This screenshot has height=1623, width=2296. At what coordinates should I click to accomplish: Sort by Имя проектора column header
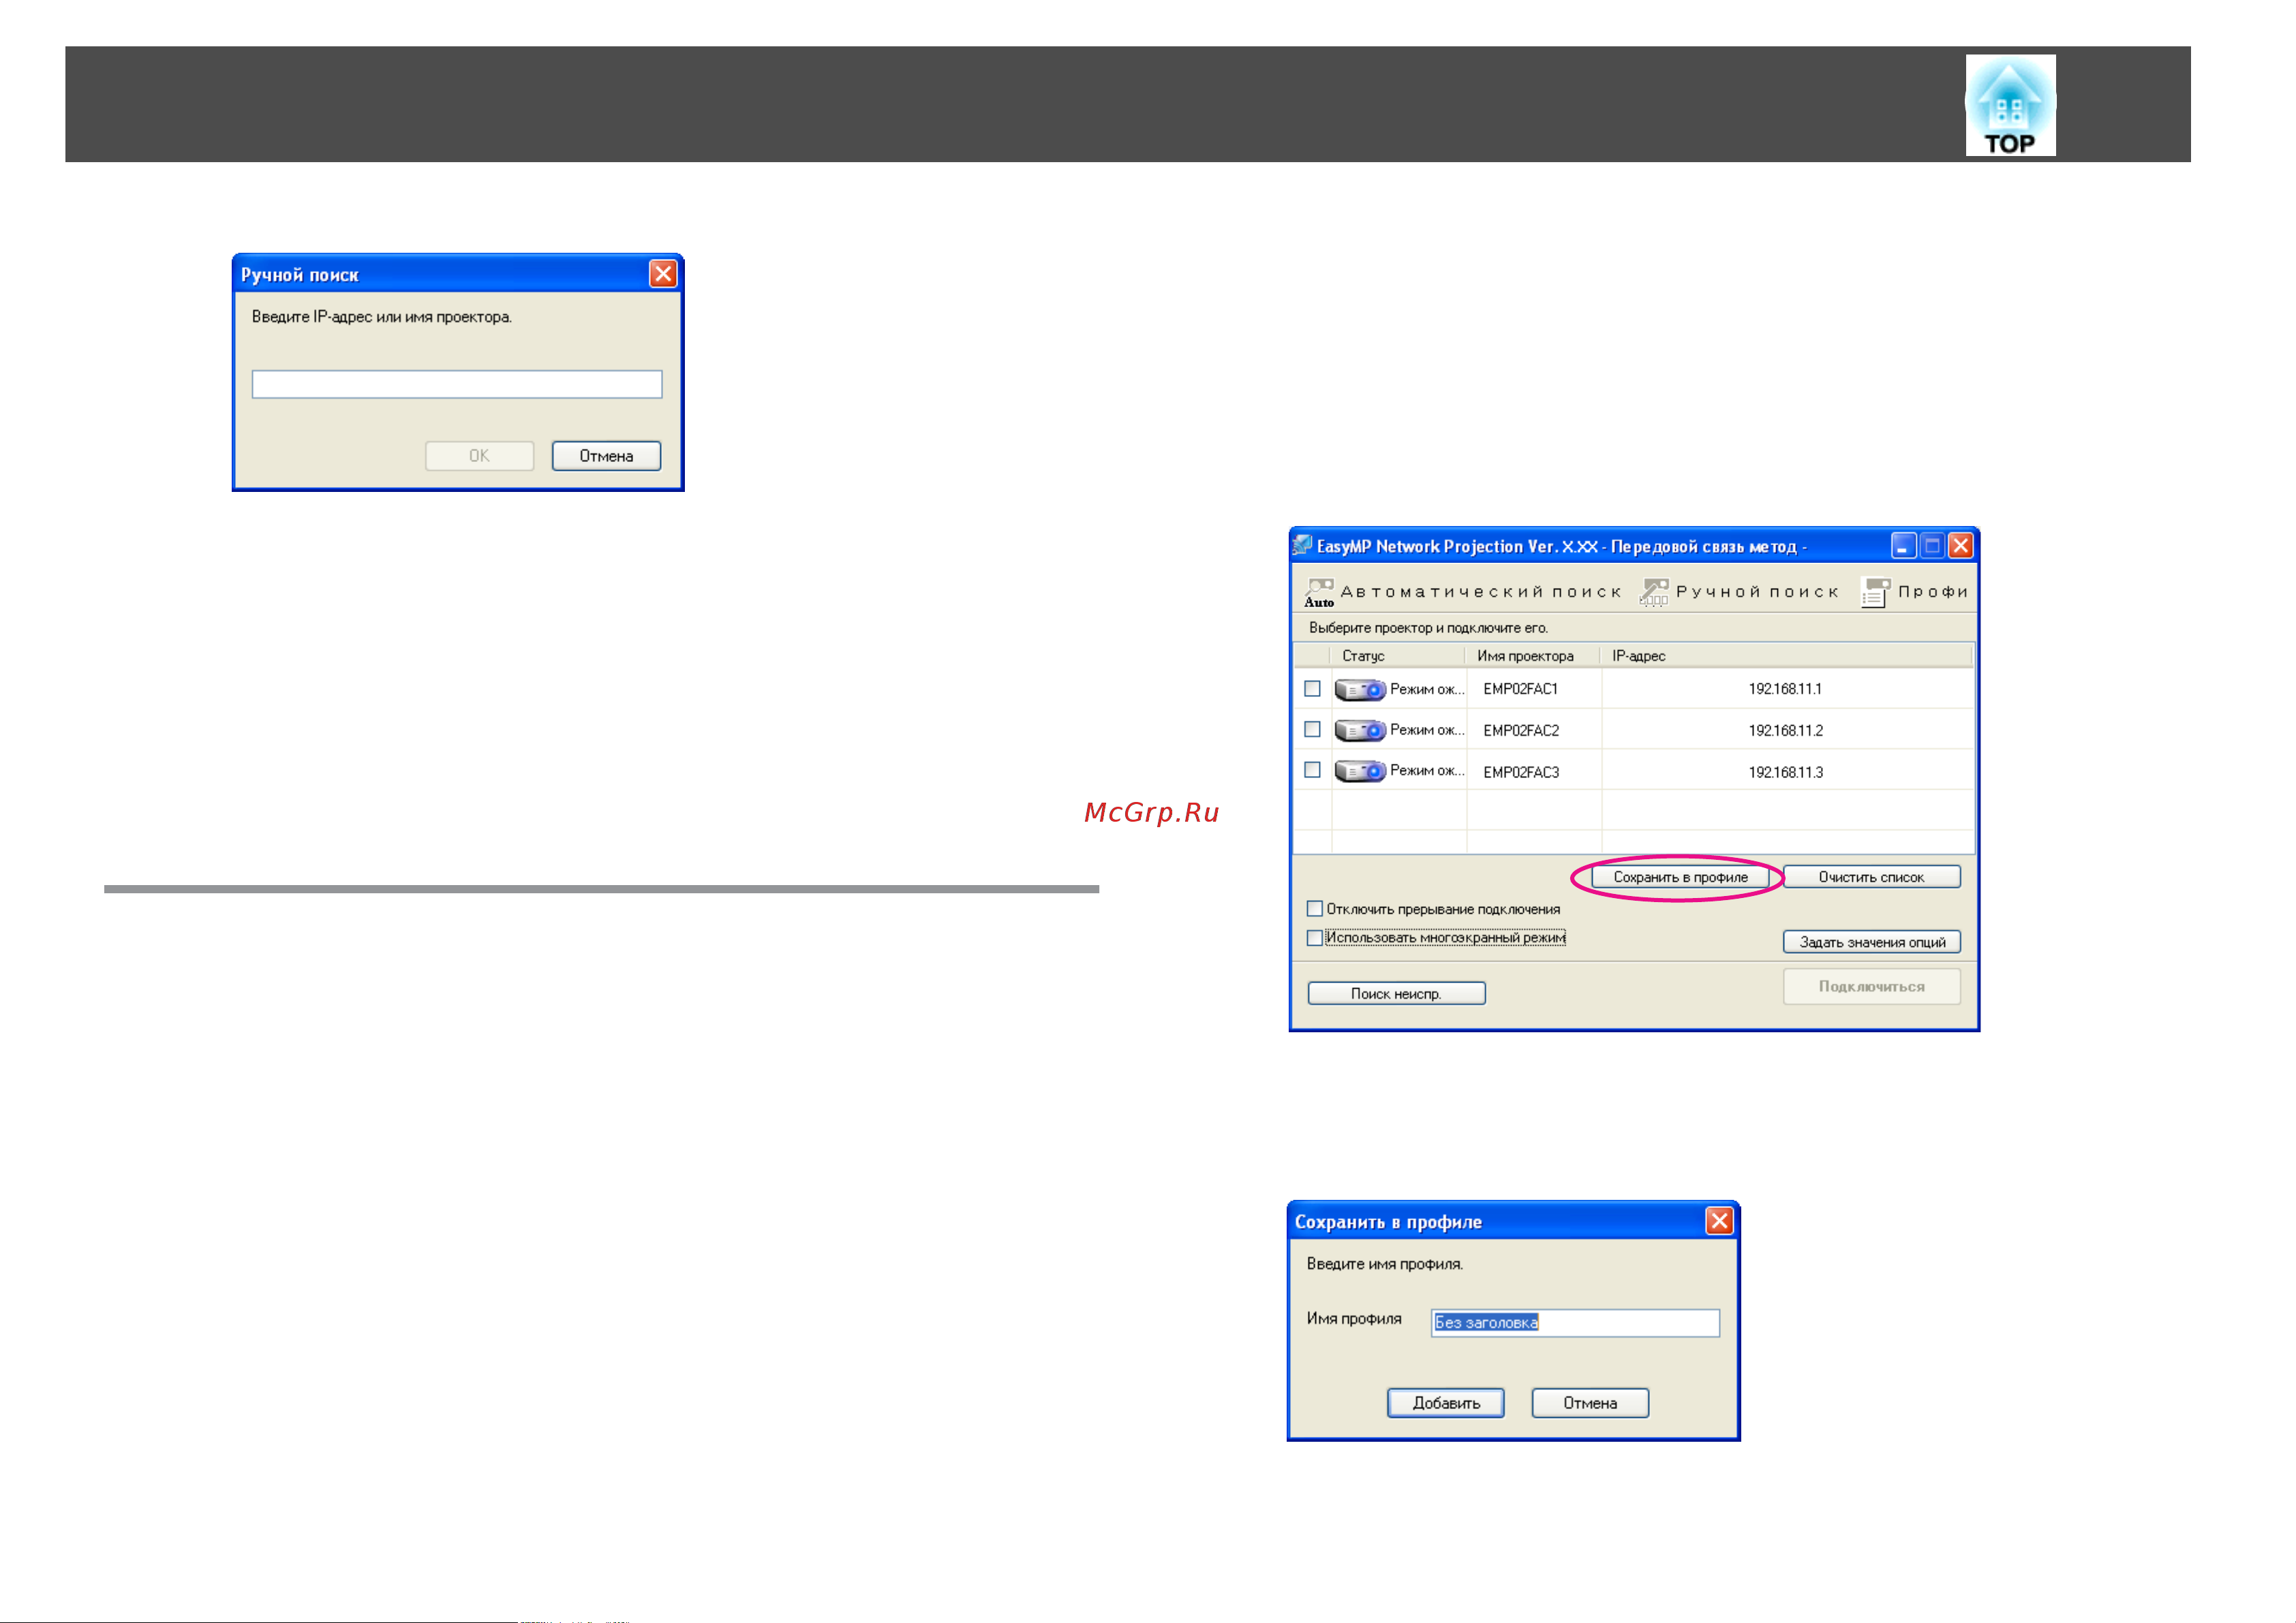pyautogui.click(x=1533, y=656)
